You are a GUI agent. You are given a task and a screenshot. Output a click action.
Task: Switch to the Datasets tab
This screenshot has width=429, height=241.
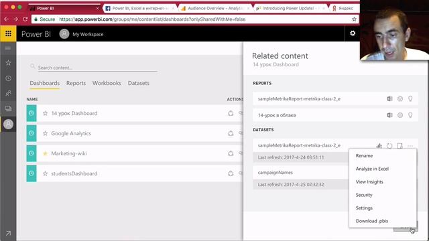point(139,83)
